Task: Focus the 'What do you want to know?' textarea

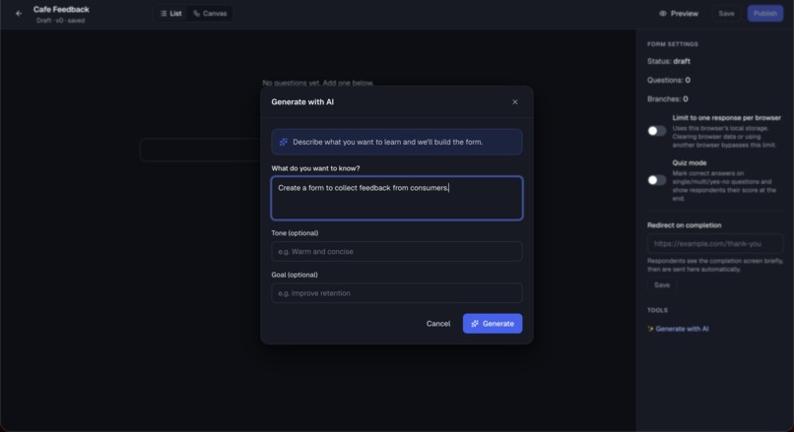Action: pos(397,199)
